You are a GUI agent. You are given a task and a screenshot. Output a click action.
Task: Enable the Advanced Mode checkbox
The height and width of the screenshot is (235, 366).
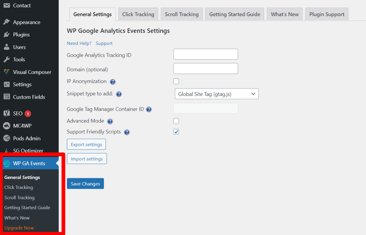tap(176, 121)
